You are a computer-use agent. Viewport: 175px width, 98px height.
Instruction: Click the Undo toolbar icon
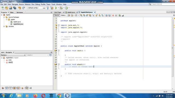[20, 8]
